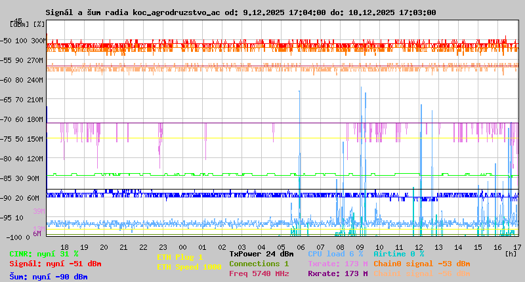Select the 'CINR: nyní 31 %' legend entry
Image resolution: width=525 pixels, height=282 pixels.
tap(44, 254)
